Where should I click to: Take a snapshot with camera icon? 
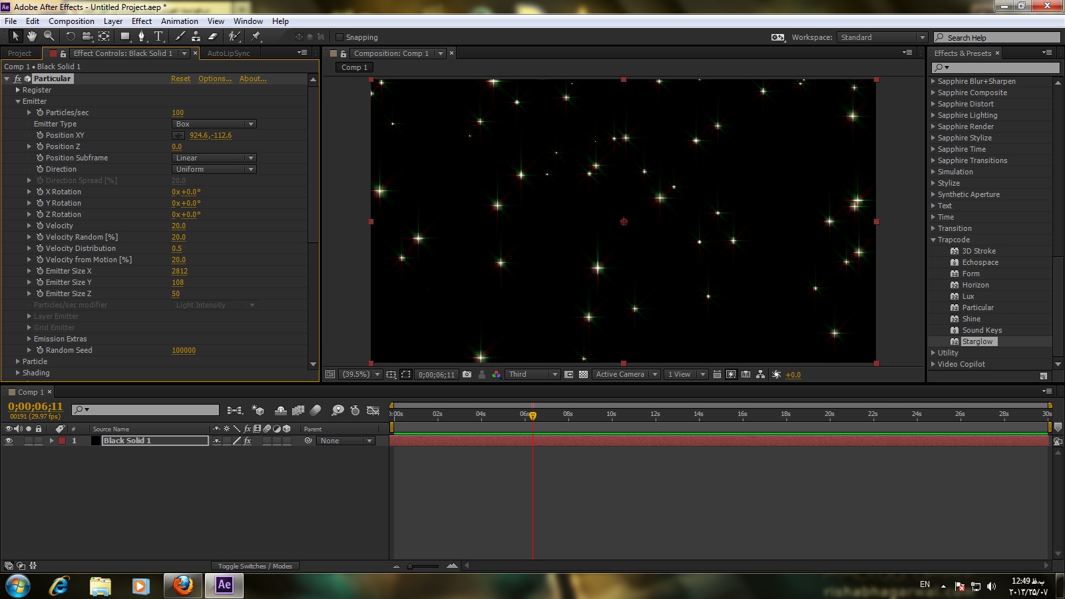(x=467, y=375)
